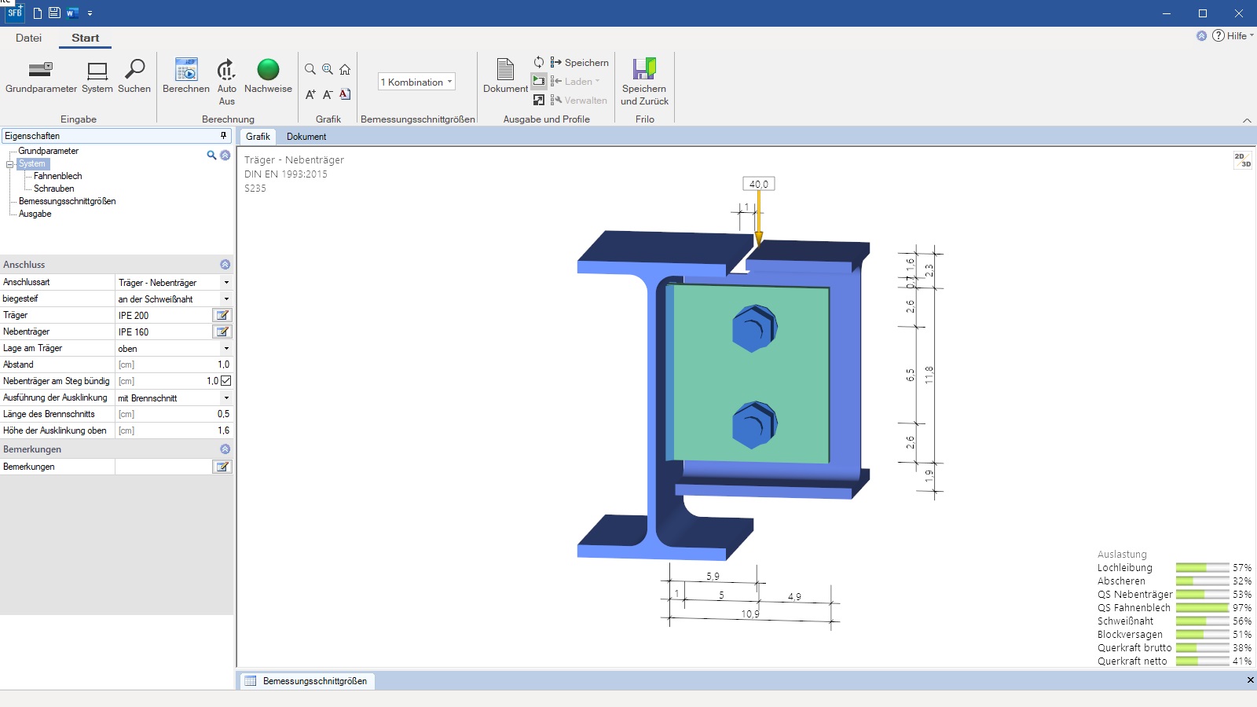Image resolution: width=1257 pixels, height=707 pixels.
Task: Switch the 2D/3D view toggle
Action: (1242, 160)
